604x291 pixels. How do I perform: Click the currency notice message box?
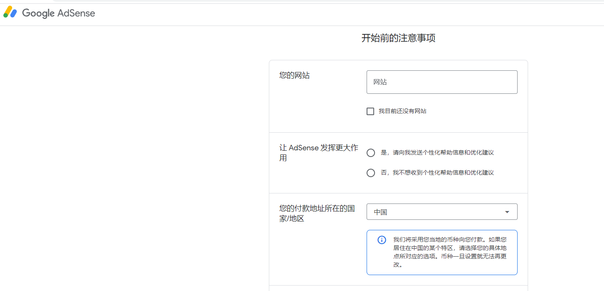click(449, 252)
